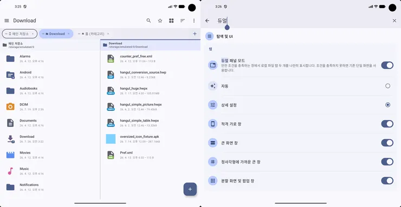Open folder name Movies
The image size is (401, 207).
[25, 153]
